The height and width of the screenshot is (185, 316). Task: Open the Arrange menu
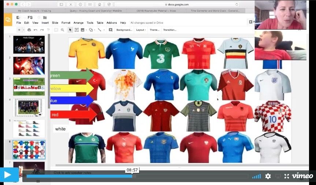[78, 23]
